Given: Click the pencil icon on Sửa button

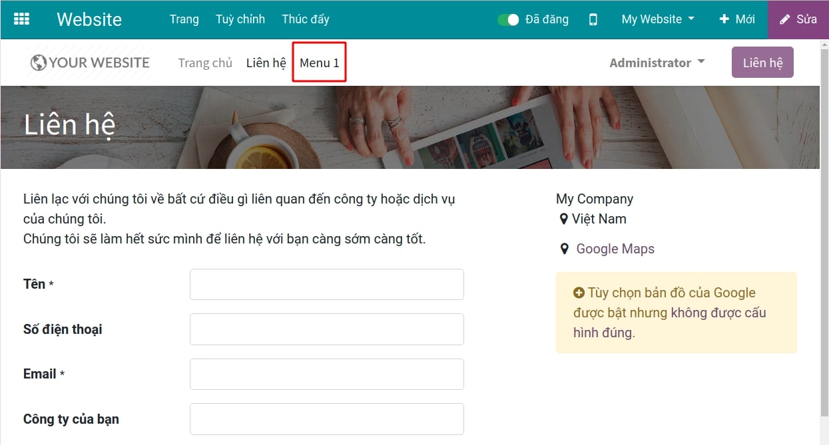Looking at the screenshot, I should point(786,19).
